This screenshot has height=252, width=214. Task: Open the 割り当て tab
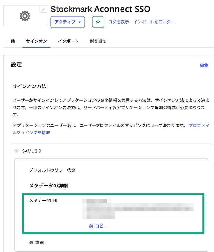98,41
